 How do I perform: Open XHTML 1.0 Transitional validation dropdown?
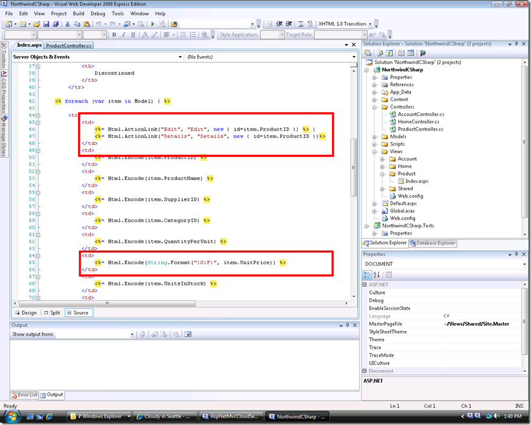click(370, 24)
